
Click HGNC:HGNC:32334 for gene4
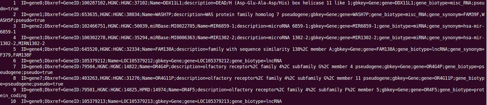[x=120, y=49]
